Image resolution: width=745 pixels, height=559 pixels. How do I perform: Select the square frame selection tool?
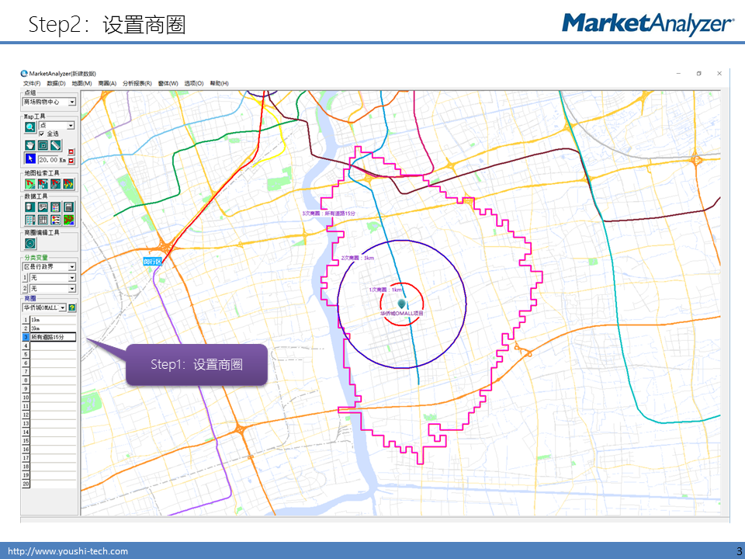point(43,145)
